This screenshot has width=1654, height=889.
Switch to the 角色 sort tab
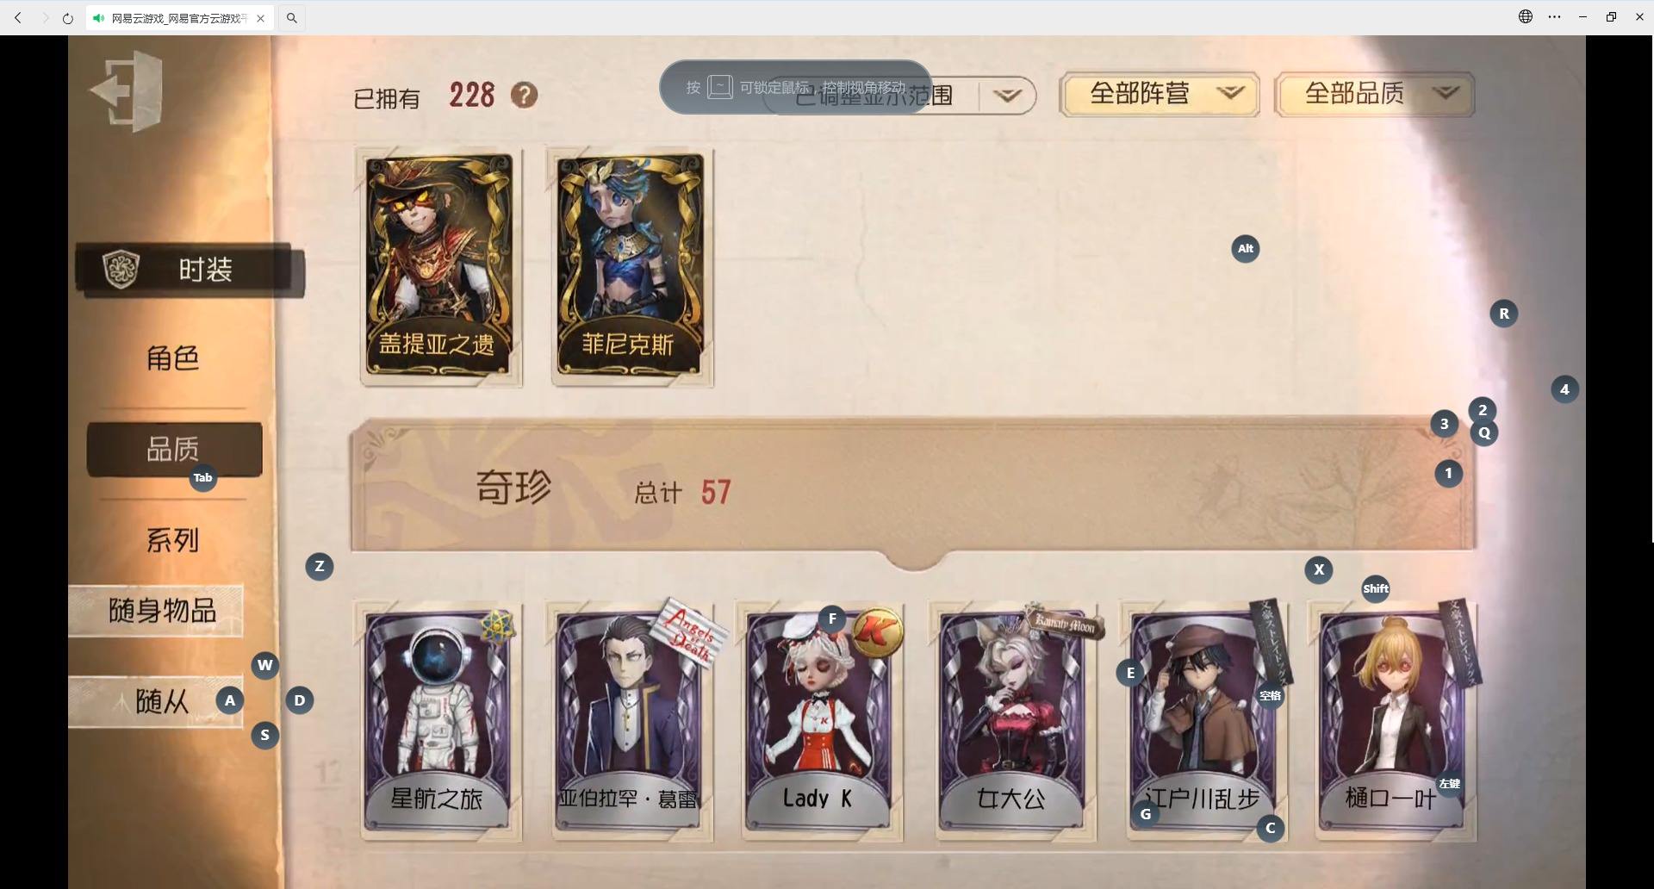click(x=173, y=357)
